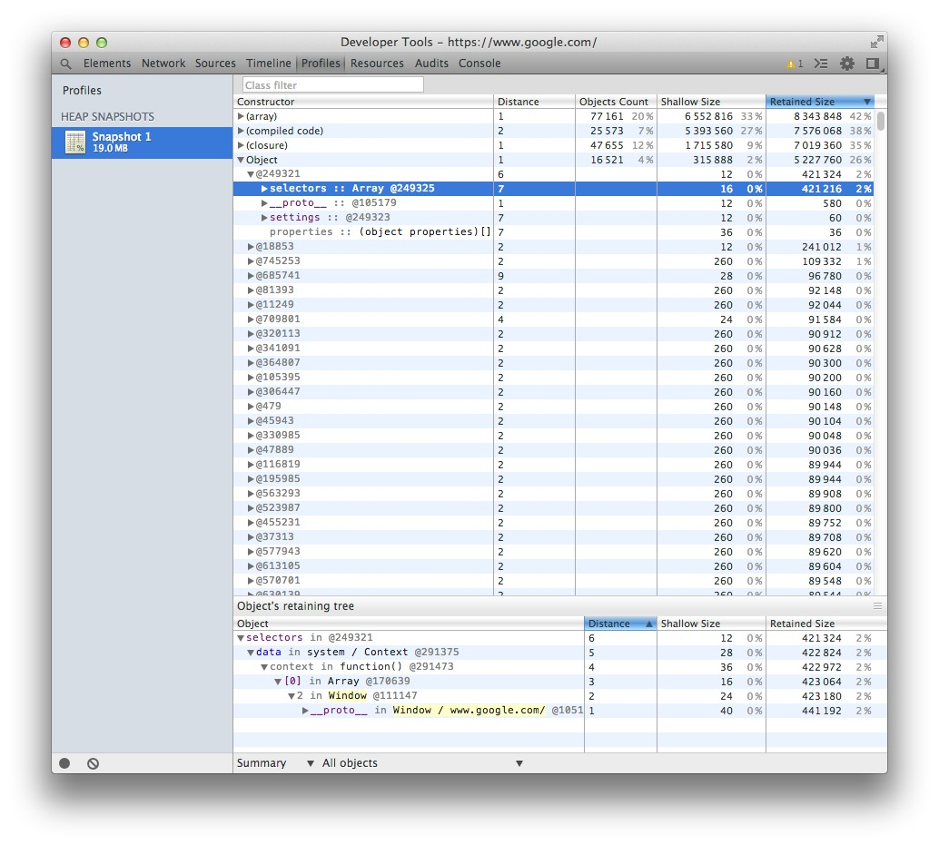This screenshot has width=939, height=845.
Task: Click the undock DevTools icon
Action: (873, 64)
